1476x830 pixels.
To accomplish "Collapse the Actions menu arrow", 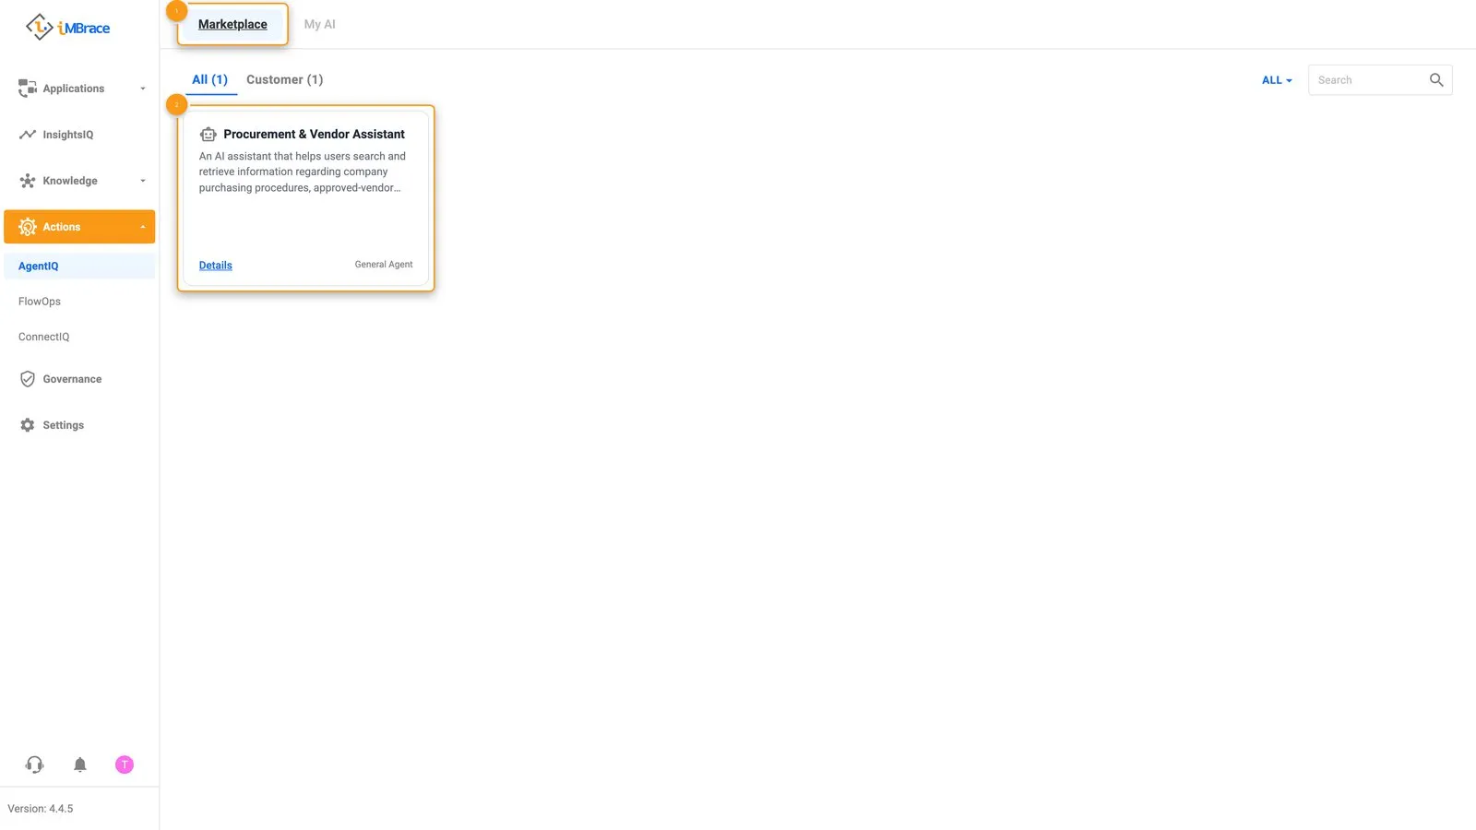I will pyautogui.click(x=143, y=227).
